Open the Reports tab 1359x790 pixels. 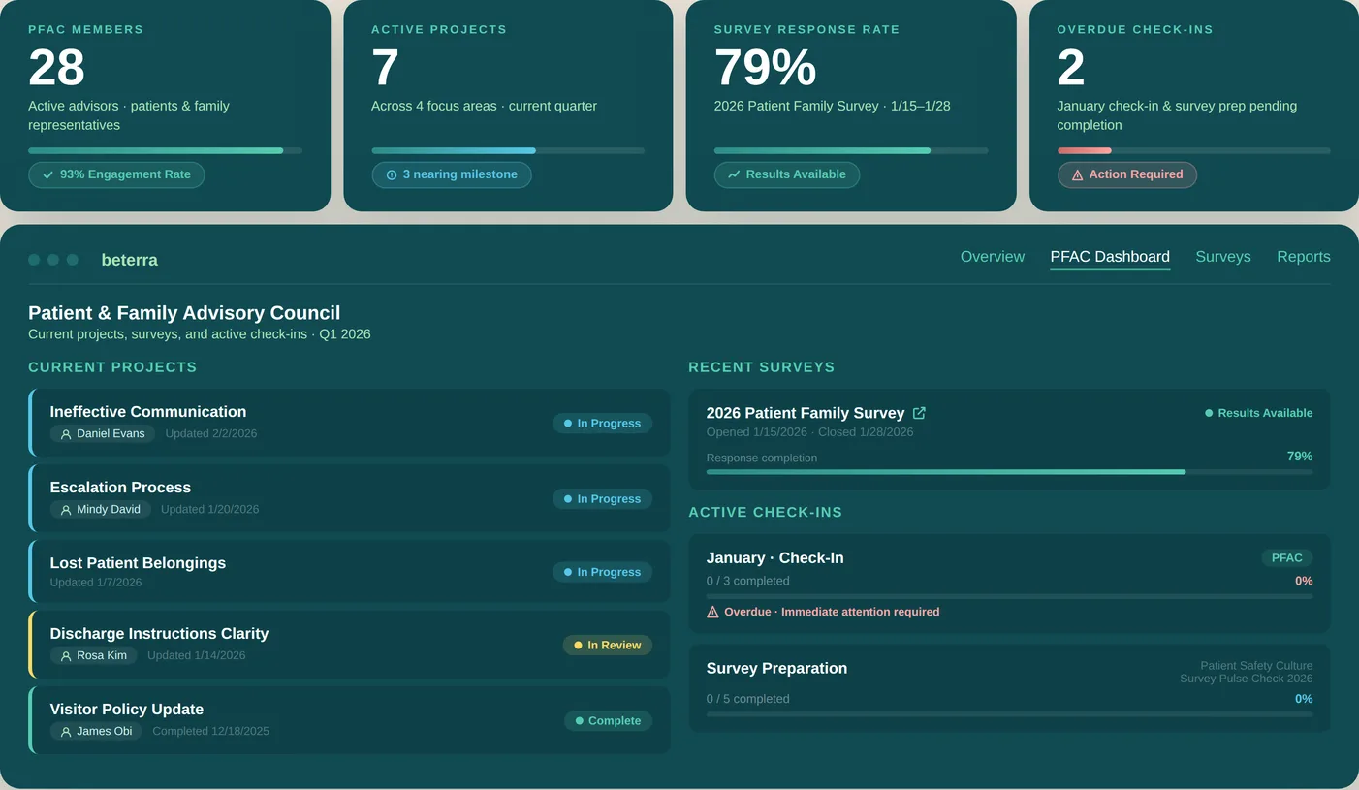(1303, 257)
